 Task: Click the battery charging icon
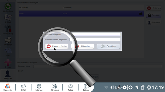118,87
